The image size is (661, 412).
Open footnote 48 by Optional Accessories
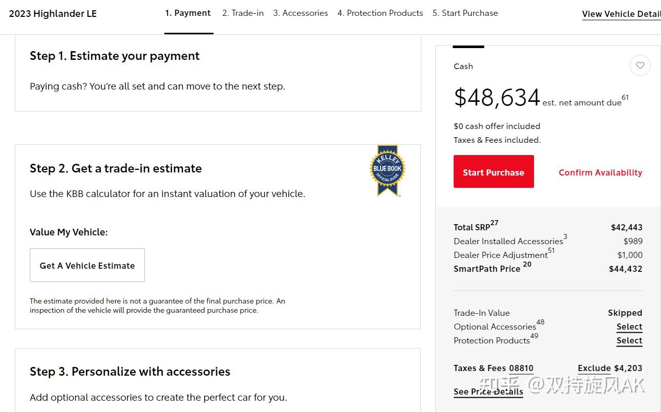541,322
